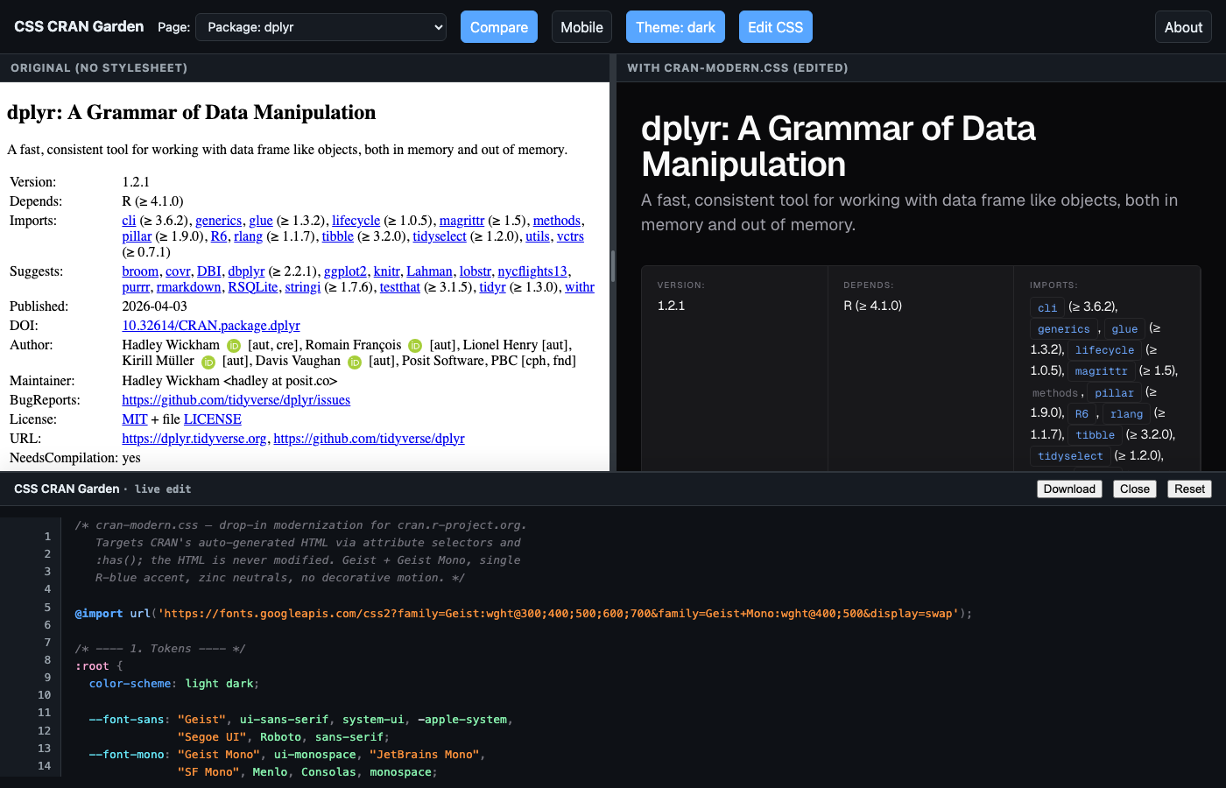Open the BugReports GitHub issues link
Image resolution: width=1226 pixels, height=788 pixels.
point(236,400)
